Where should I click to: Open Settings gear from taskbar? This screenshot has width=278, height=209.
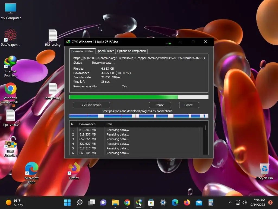(163, 202)
